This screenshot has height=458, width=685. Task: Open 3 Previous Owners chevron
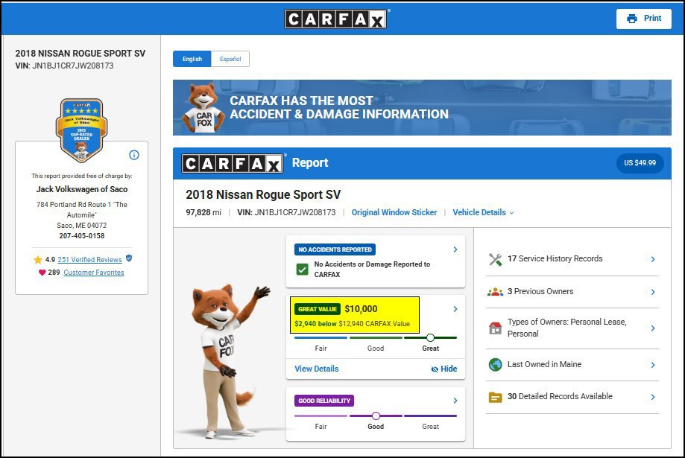[653, 292]
